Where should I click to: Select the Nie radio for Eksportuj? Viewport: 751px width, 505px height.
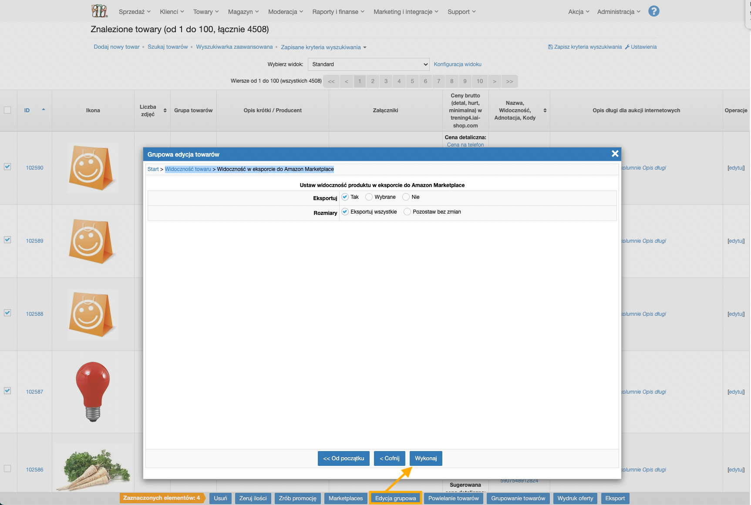[x=406, y=197]
